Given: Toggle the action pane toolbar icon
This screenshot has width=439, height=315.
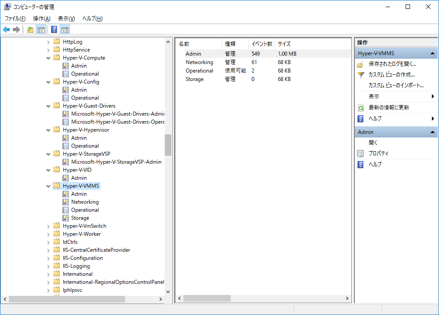Looking at the screenshot, I should click(65, 29).
